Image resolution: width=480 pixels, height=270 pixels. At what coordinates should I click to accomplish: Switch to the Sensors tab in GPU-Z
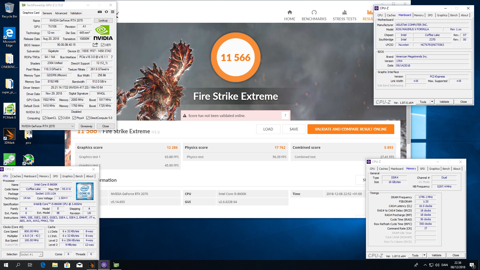[47, 13]
